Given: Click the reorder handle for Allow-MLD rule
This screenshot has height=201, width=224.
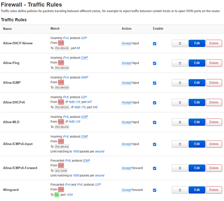Looking at the screenshot, I should [180, 122].
